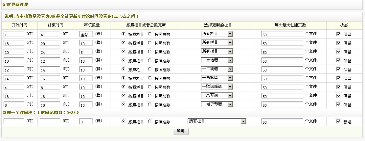Select 按照栏目 radio for the 一二胡谱 row
Viewport: 365px width, 141px height.
click(124, 69)
